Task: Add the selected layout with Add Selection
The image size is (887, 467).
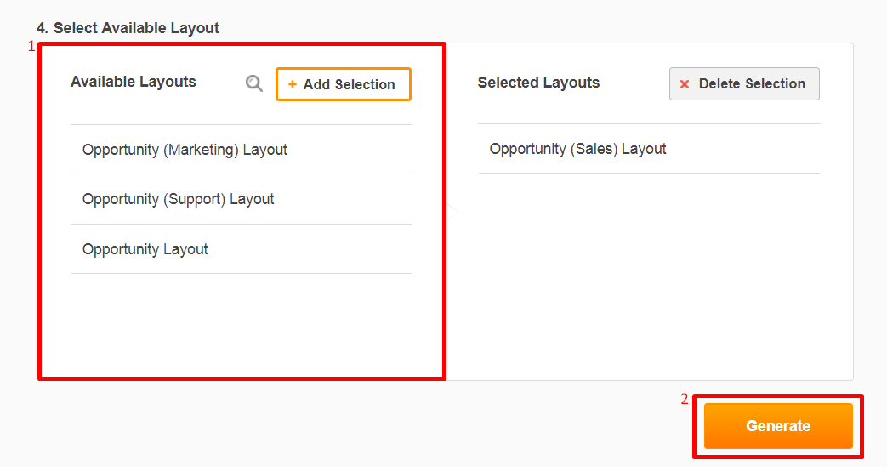Action: (344, 84)
